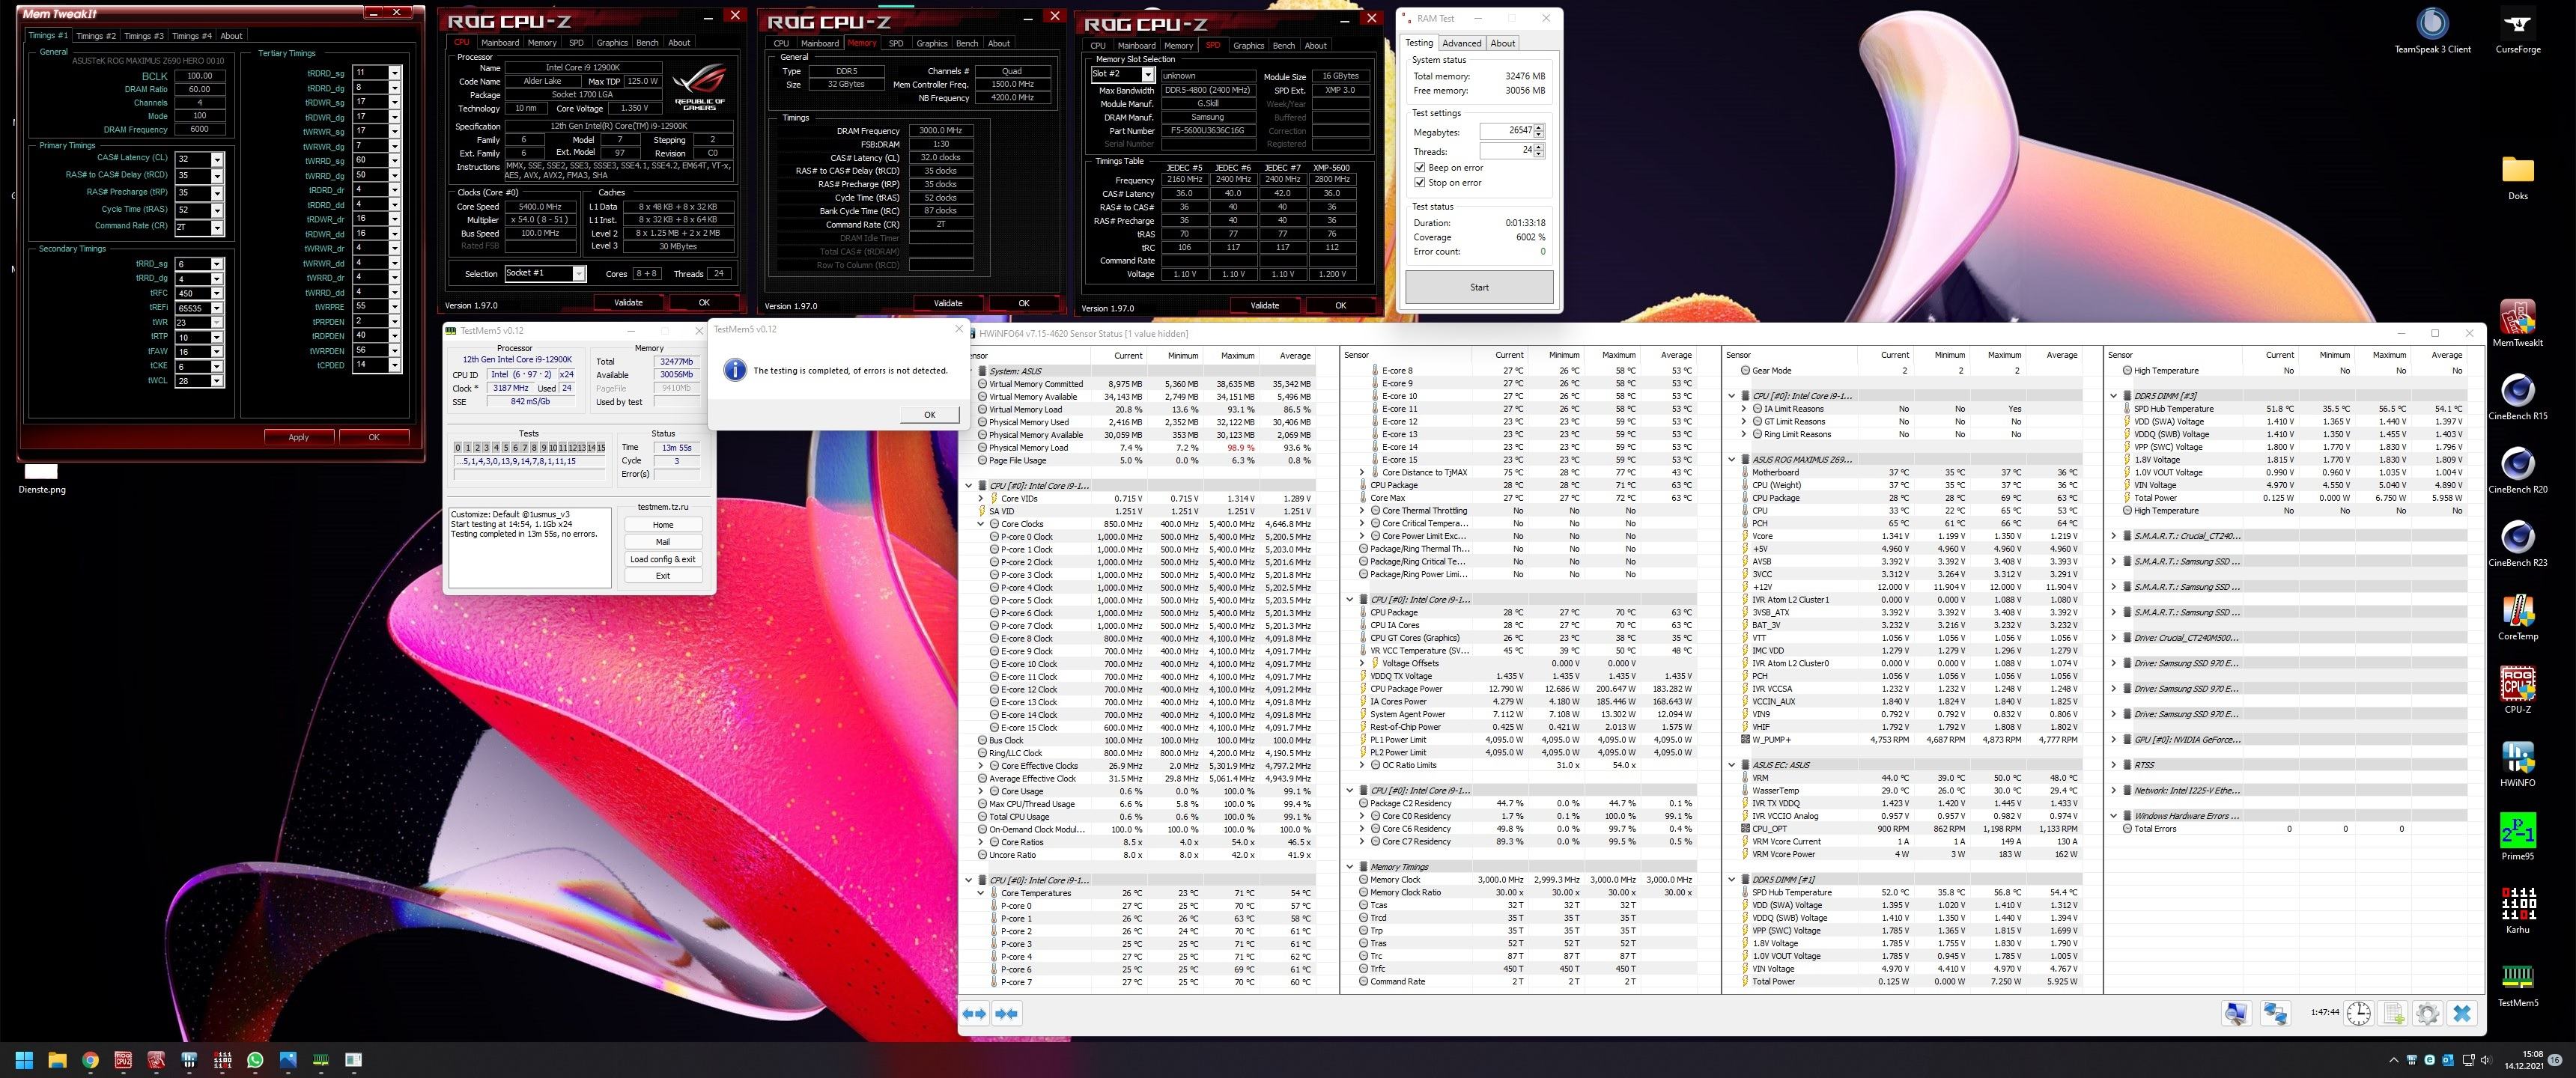Collapse the Memory Timings sensor group
2576x1078 pixels.
[x=1350, y=867]
